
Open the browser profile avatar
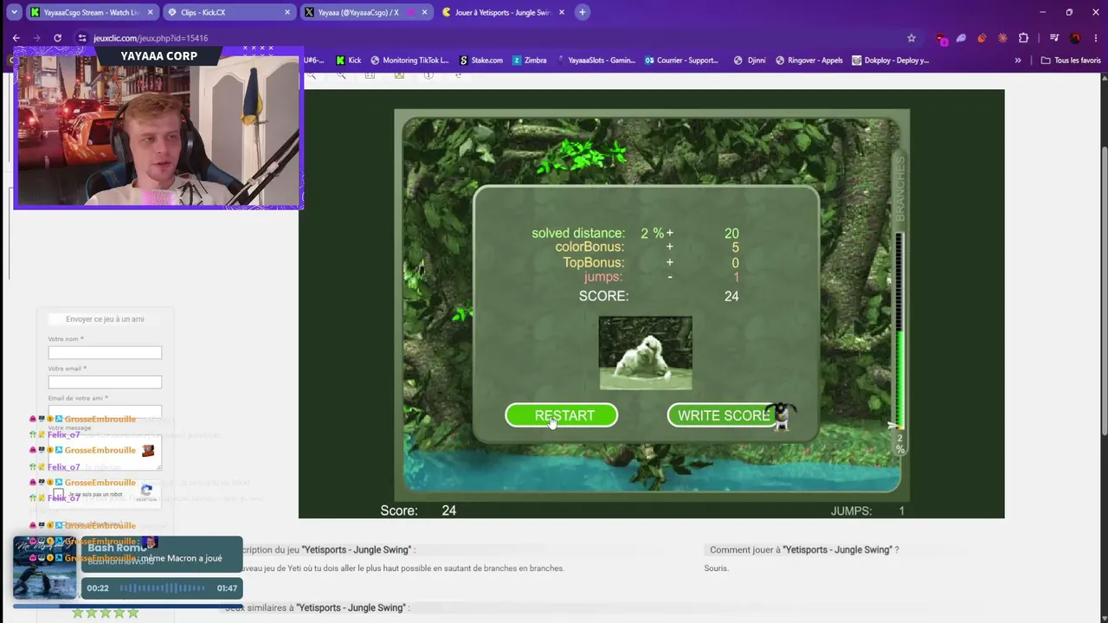click(1075, 38)
